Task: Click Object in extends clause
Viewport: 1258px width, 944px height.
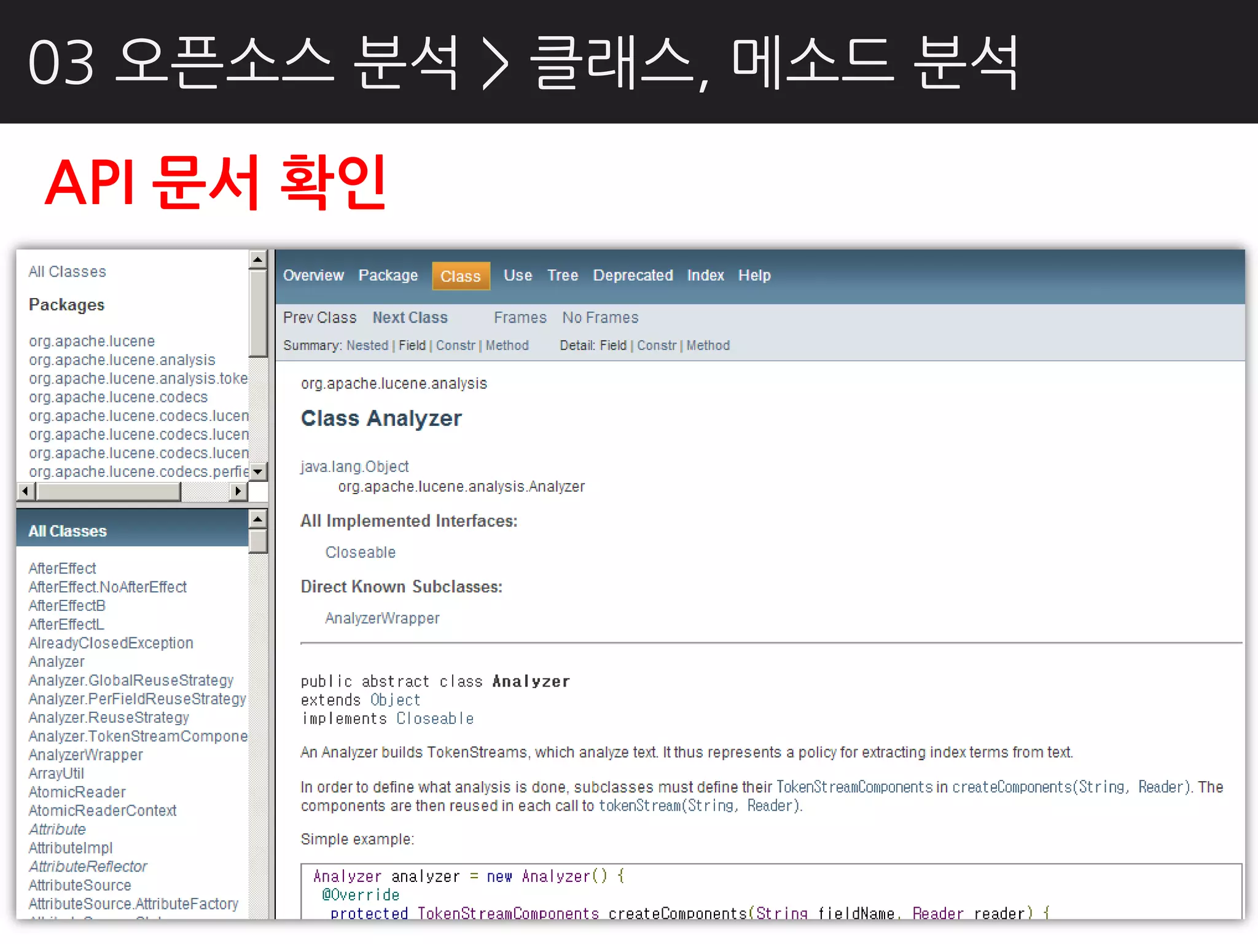Action: 395,700
